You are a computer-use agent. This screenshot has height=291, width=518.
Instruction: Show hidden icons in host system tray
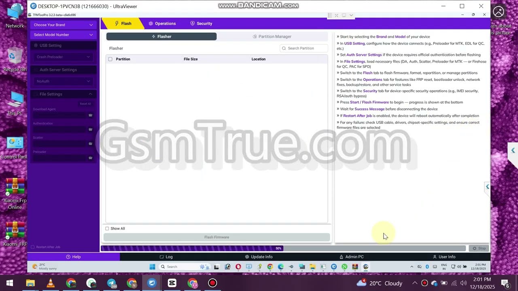click(x=415, y=283)
